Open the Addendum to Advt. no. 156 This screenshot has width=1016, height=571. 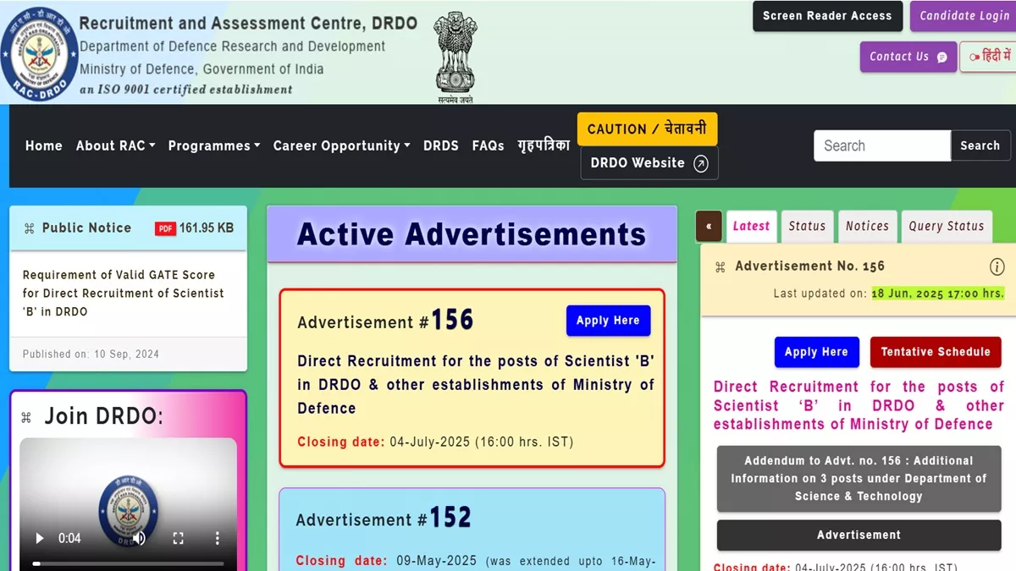[859, 479]
